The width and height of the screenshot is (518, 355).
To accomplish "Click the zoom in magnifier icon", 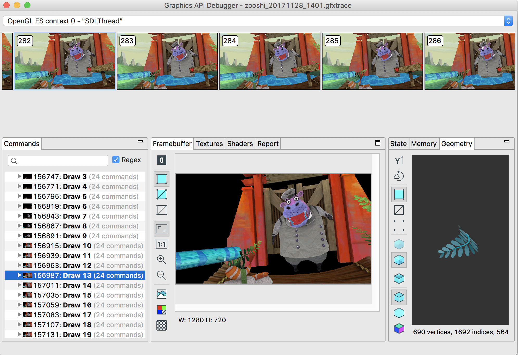I will coord(161,259).
